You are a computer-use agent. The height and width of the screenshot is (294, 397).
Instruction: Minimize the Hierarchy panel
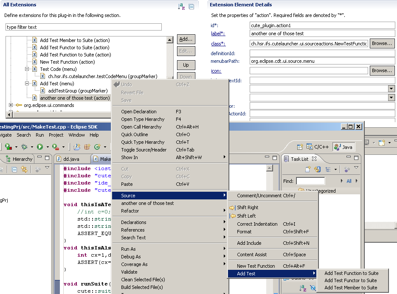pyautogui.click(x=39, y=157)
